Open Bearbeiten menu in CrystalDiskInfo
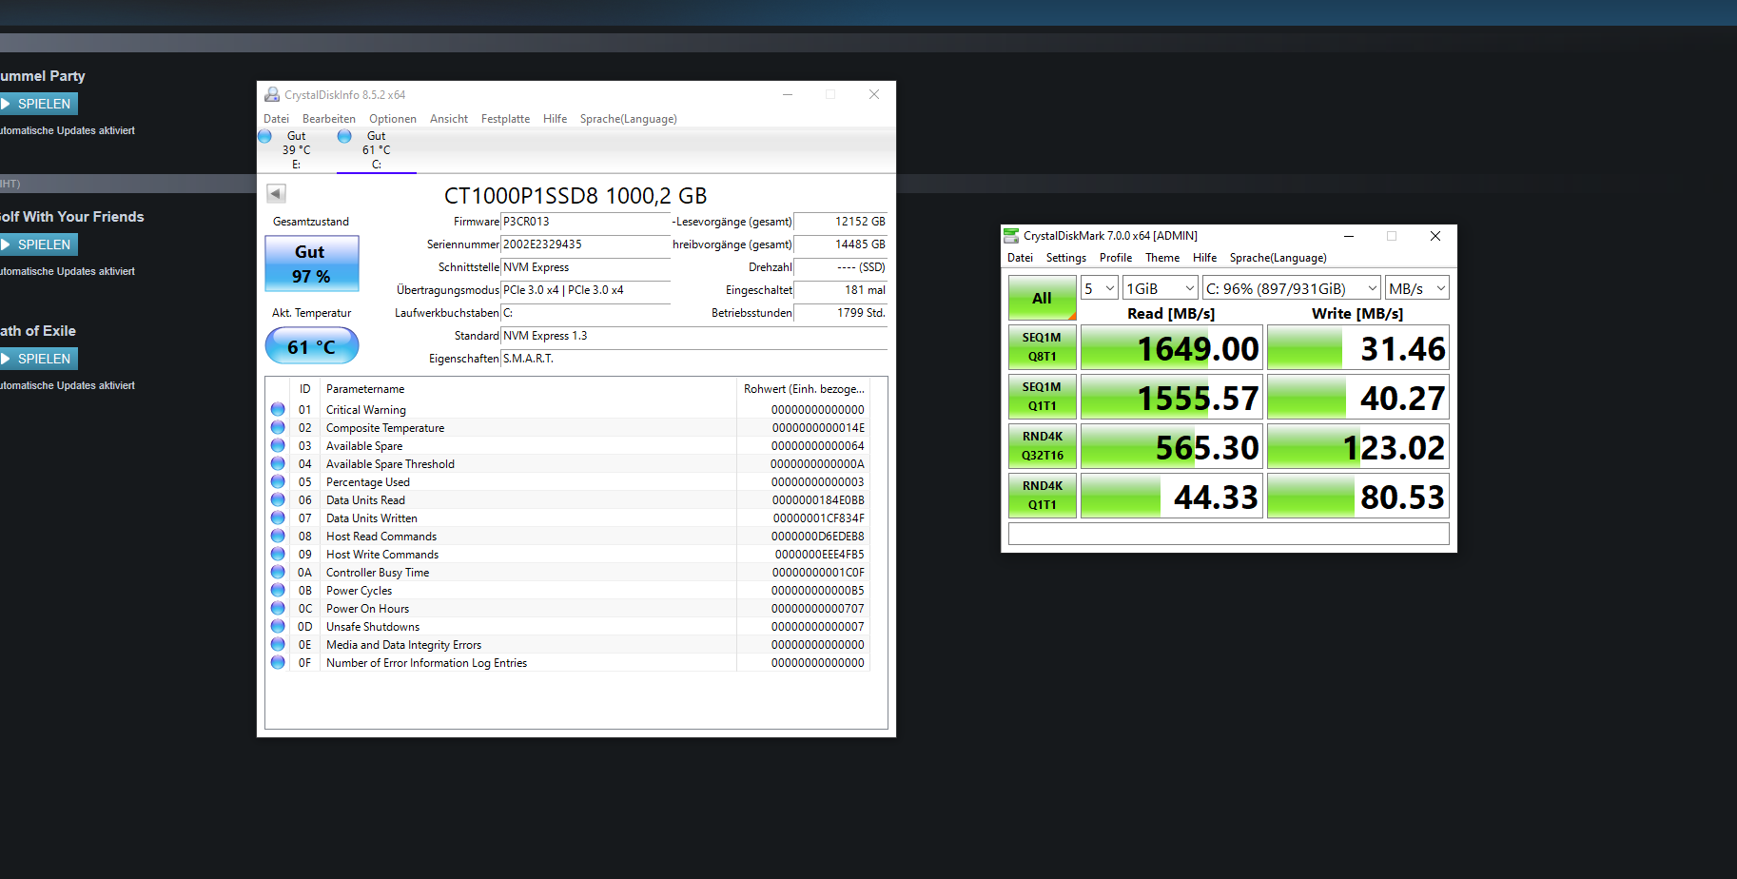The height and width of the screenshot is (879, 1737). [x=329, y=119]
